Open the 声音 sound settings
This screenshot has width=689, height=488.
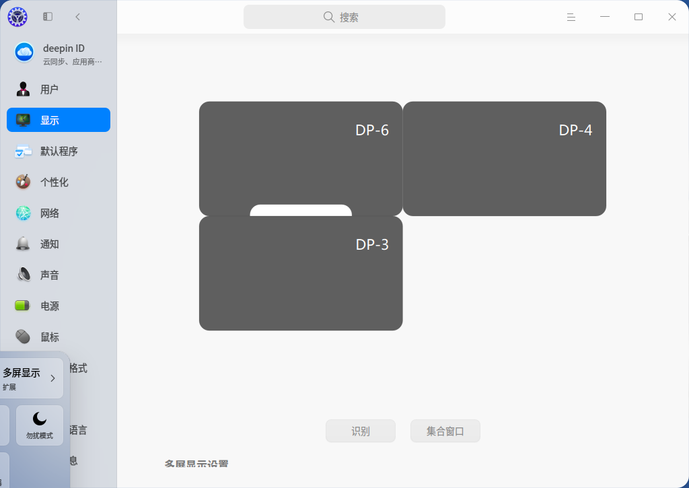coord(59,275)
